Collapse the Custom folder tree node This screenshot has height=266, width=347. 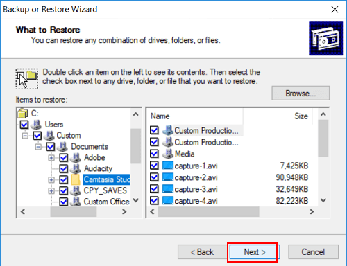(25, 136)
